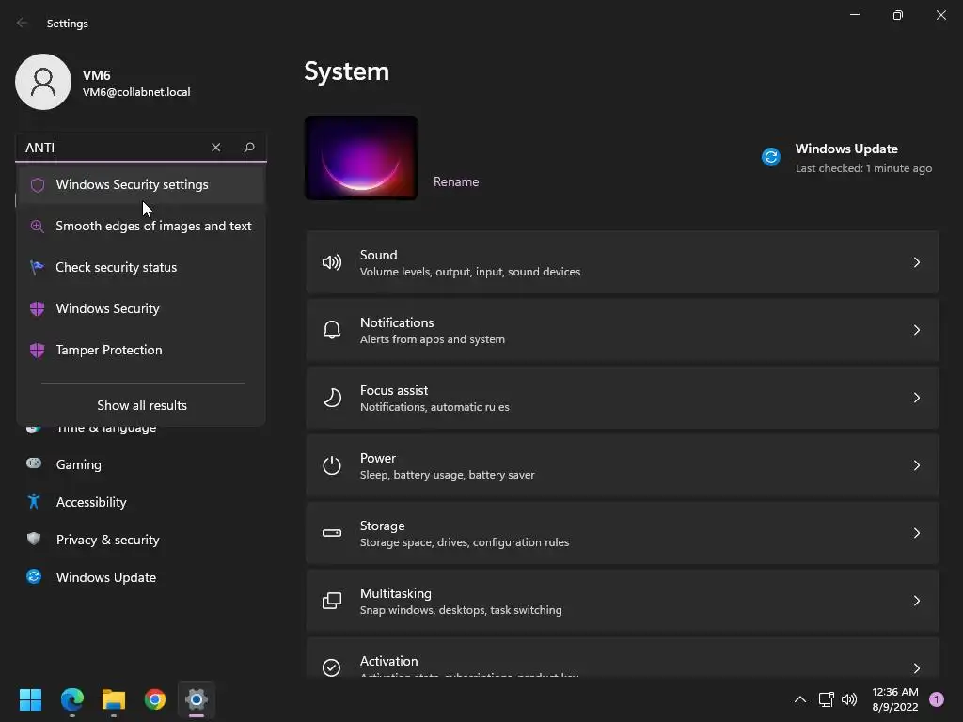Open Gaming in sidebar
This screenshot has height=722, width=963.
79,464
